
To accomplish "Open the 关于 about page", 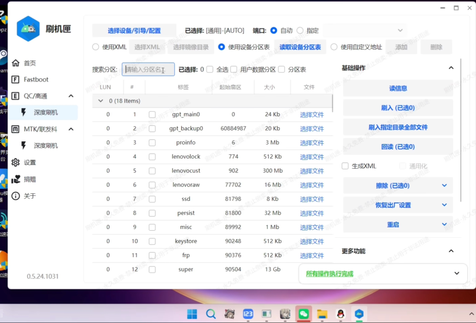I will (x=30, y=196).
